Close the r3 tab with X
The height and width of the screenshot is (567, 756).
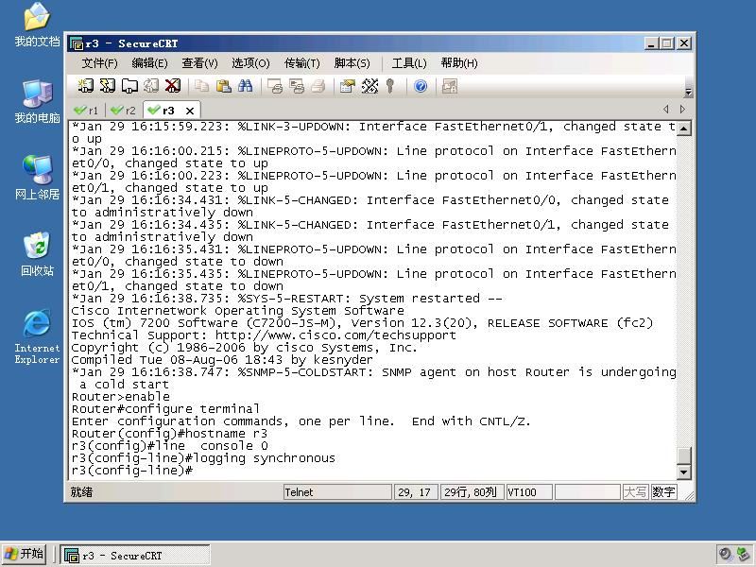(x=190, y=111)
